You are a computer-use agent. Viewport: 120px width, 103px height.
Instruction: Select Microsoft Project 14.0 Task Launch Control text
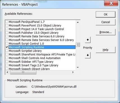[x=36, y=29]
